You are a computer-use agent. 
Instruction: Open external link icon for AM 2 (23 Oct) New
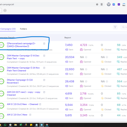(x=30, y=115)
